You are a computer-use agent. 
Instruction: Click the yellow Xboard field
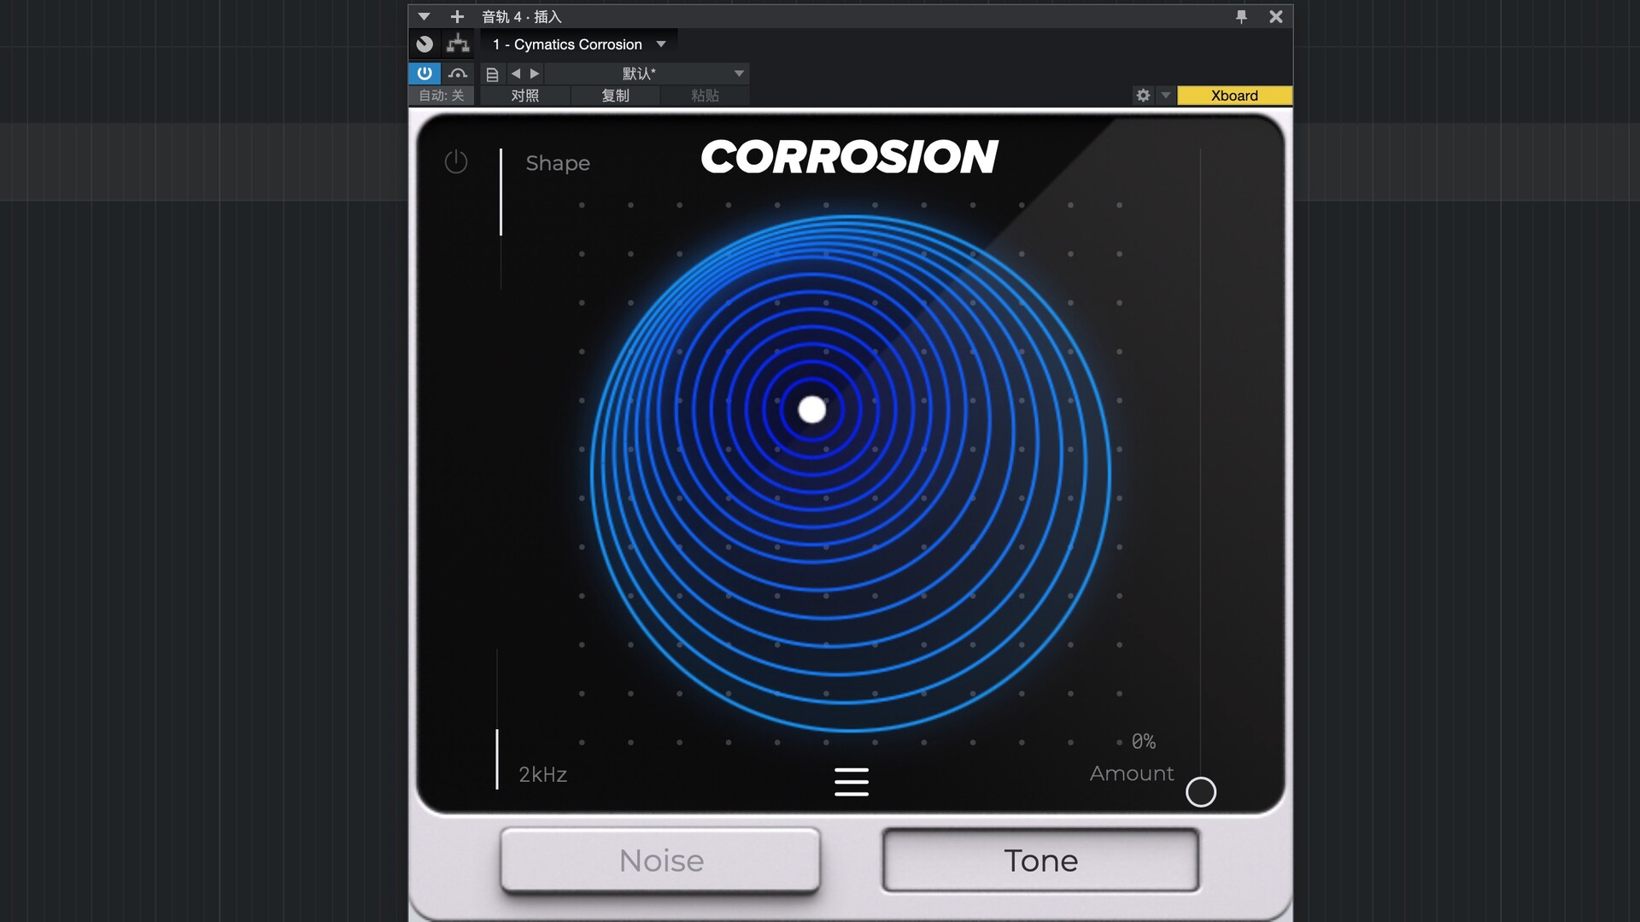click(x=1234, y=96)
